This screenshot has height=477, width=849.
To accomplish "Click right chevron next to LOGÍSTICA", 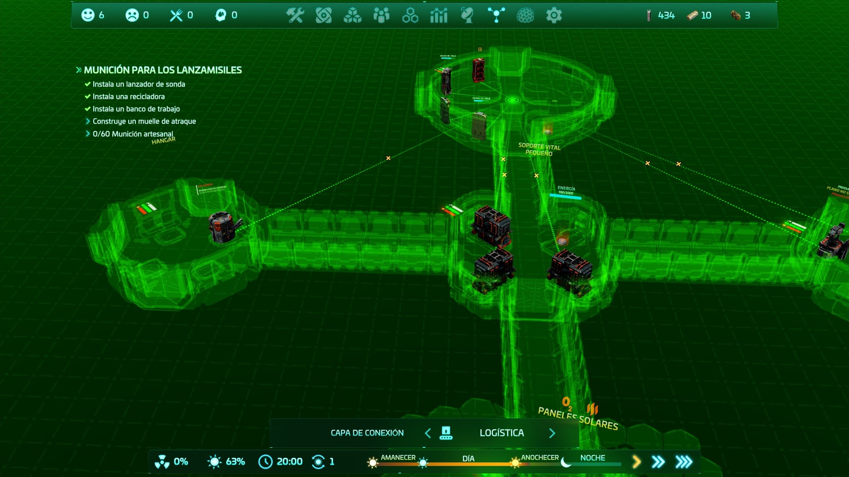I will pyautogui.click(x=552, y=433).
